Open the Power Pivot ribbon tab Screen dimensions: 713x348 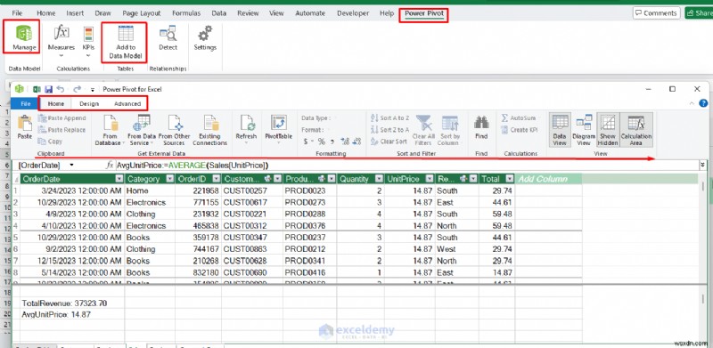click(424, 13)
